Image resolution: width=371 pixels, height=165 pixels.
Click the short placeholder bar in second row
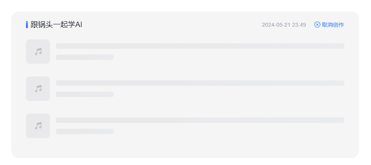(85, 94)
